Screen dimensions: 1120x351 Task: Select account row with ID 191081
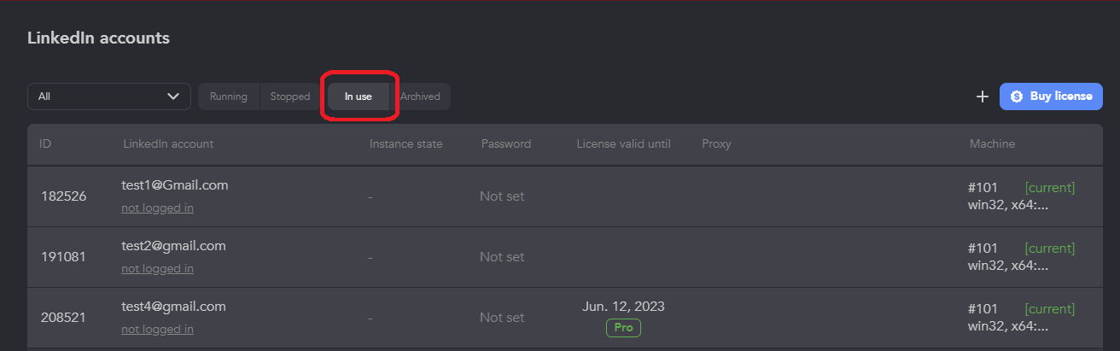point(565,257)
